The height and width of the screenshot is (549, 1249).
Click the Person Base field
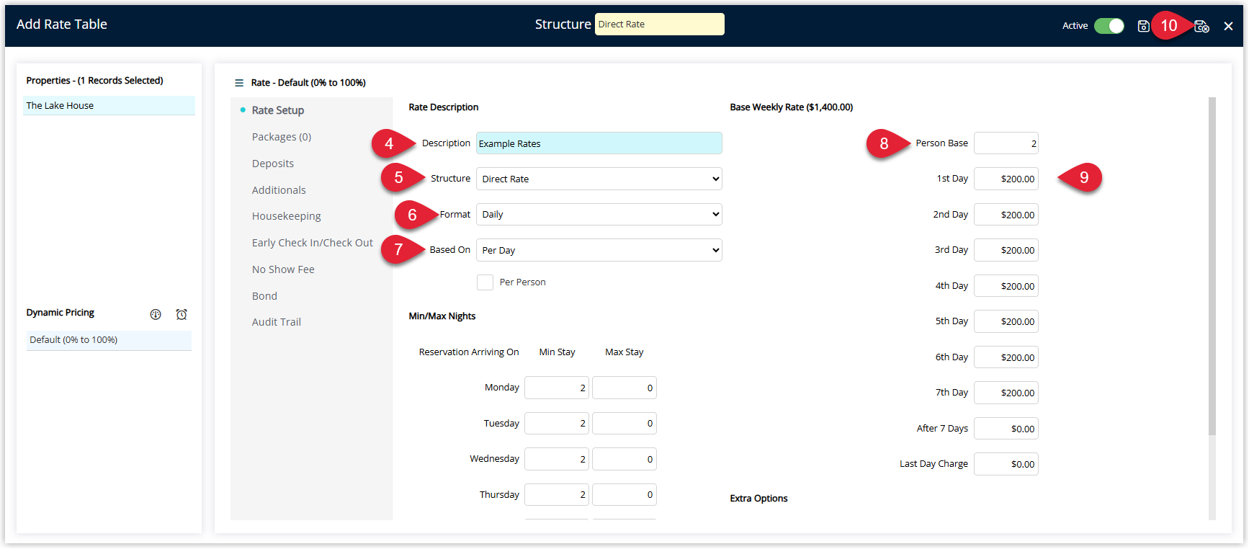coord(1006,143)
